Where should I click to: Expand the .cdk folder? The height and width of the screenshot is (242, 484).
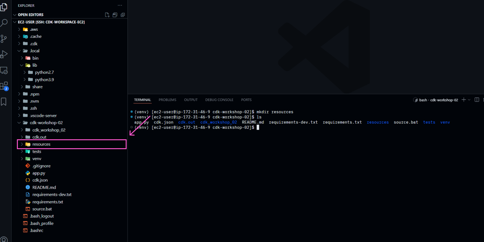[19, 44]
